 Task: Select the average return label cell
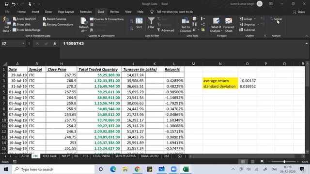(x=220, y=81)
